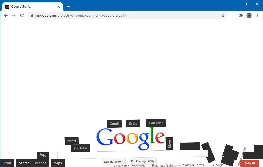
Task: Select the Maps menu item
Action: point(58,163)
